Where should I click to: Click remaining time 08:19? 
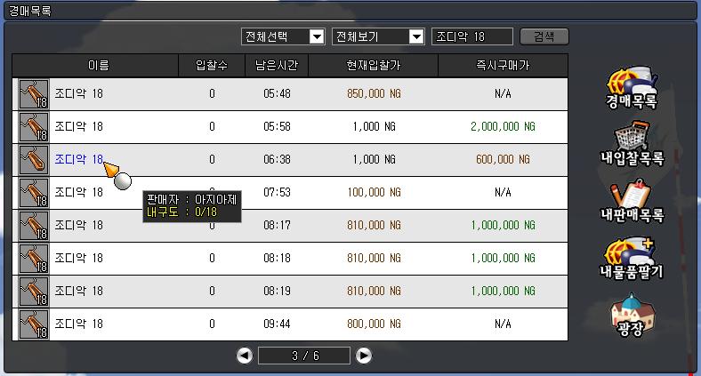tap(277, 292)
